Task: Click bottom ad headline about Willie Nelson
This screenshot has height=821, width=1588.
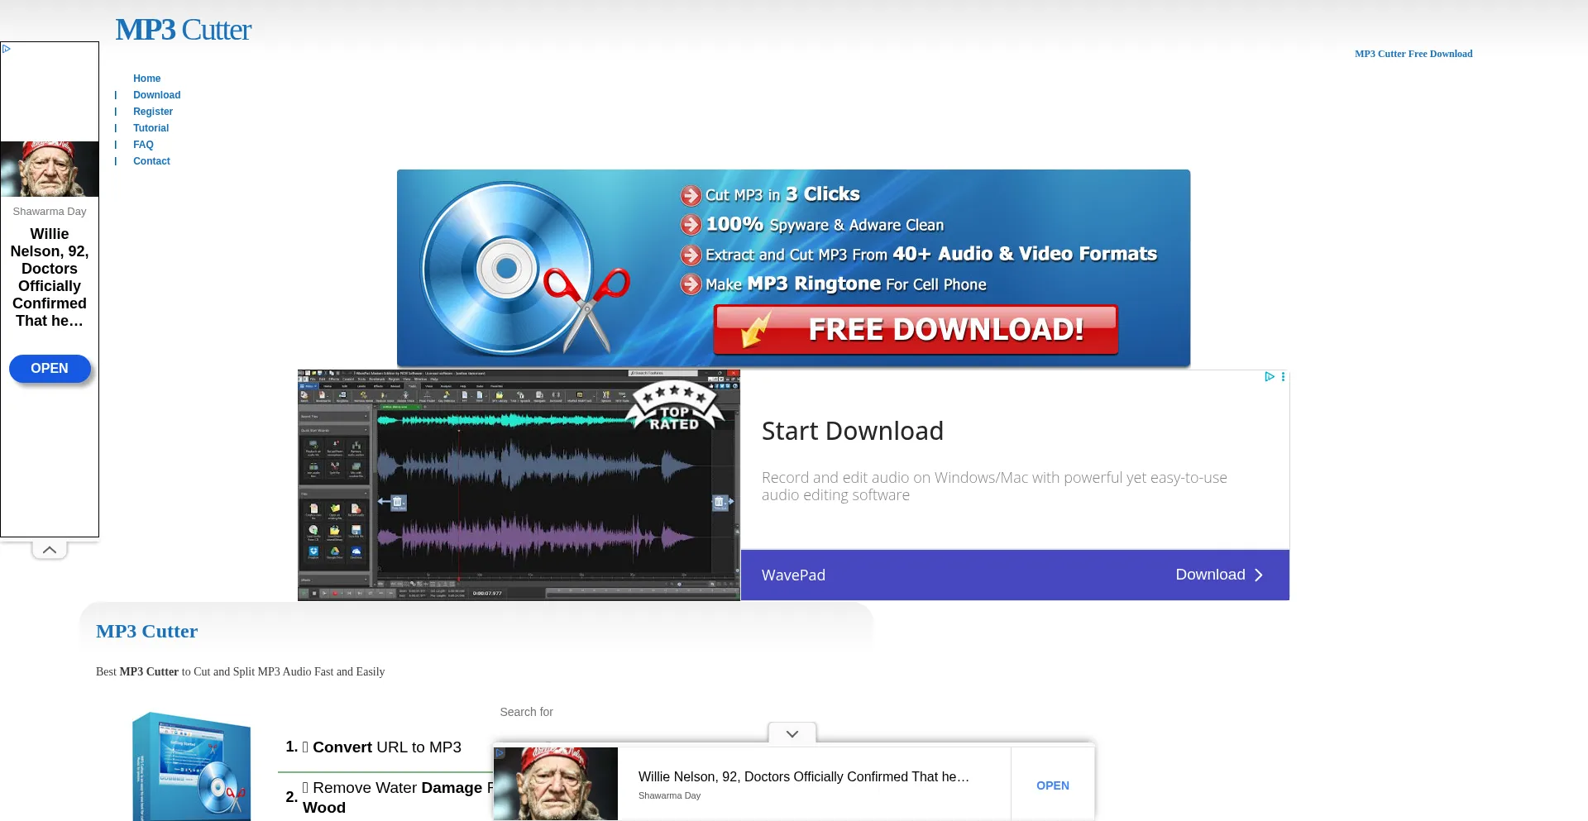Action: tap(804, 777)
